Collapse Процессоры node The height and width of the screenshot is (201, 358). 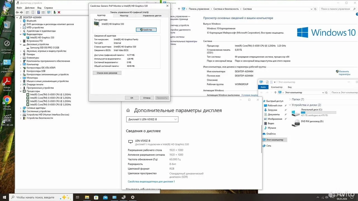click(21, 91)
